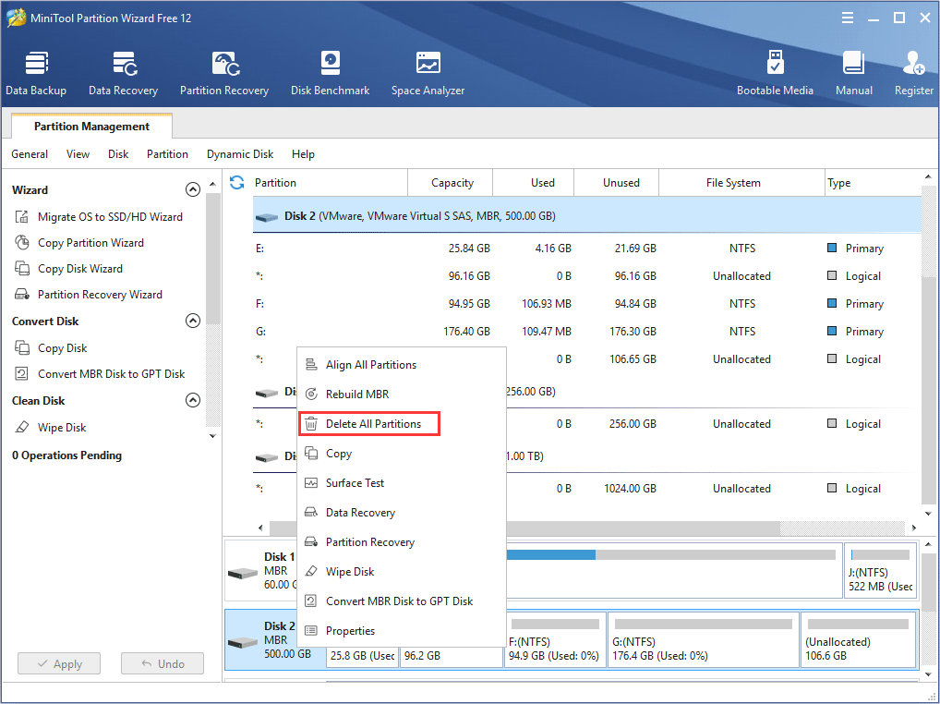Open Partition Recovery Wizard in sidebar
Viewport: 940px width, 704px height.
(100, 295)
